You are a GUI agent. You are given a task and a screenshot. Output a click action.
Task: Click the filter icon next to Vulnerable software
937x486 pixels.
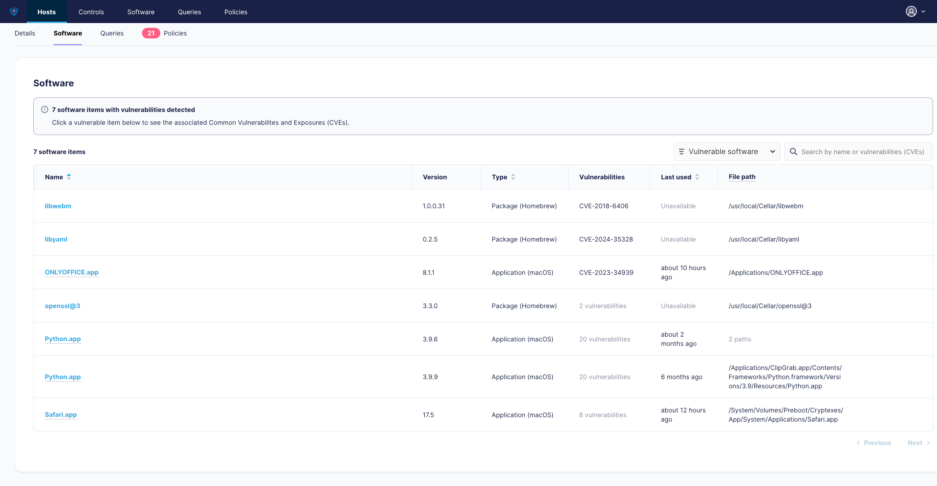click(682, 151)
